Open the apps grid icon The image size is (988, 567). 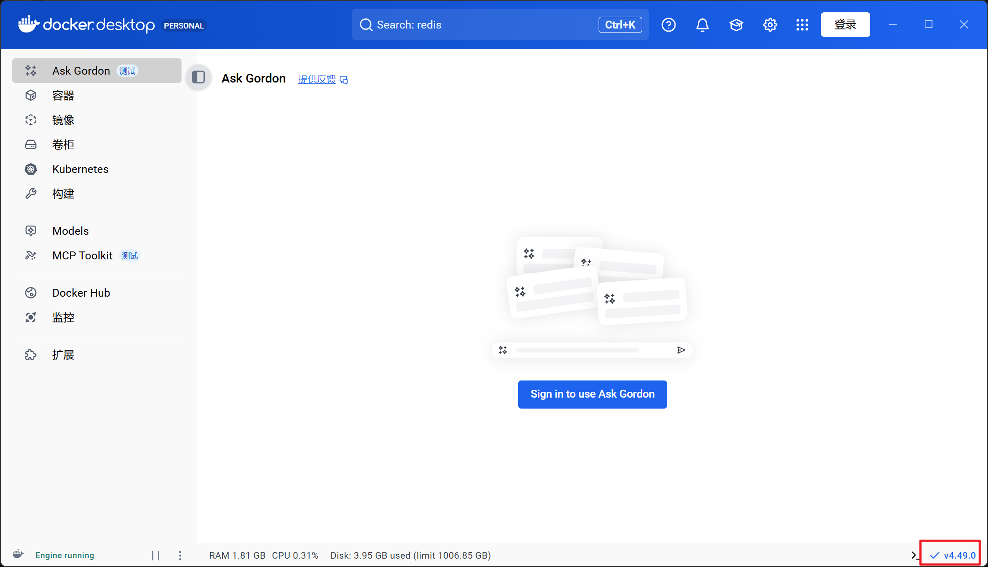[x=802, y=25]
